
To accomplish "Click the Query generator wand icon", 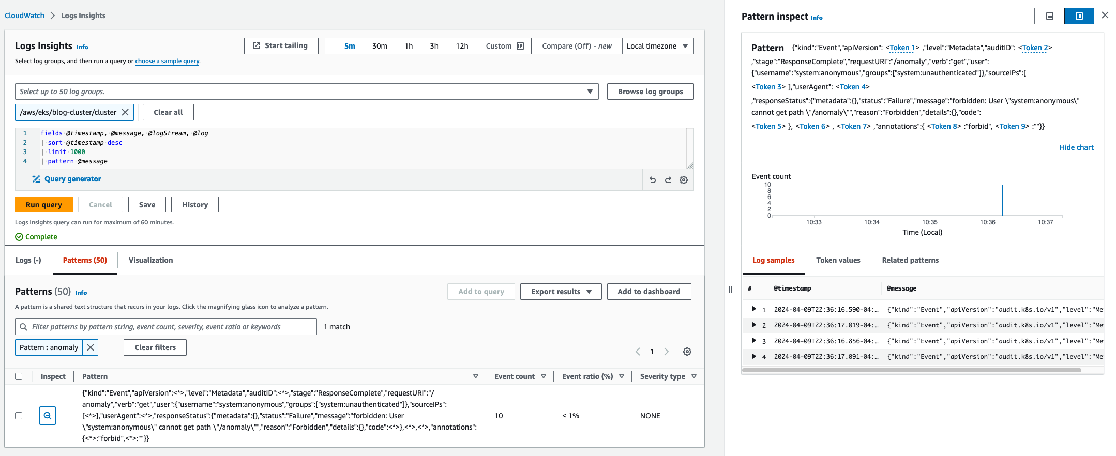I will [x=36, y=179].
